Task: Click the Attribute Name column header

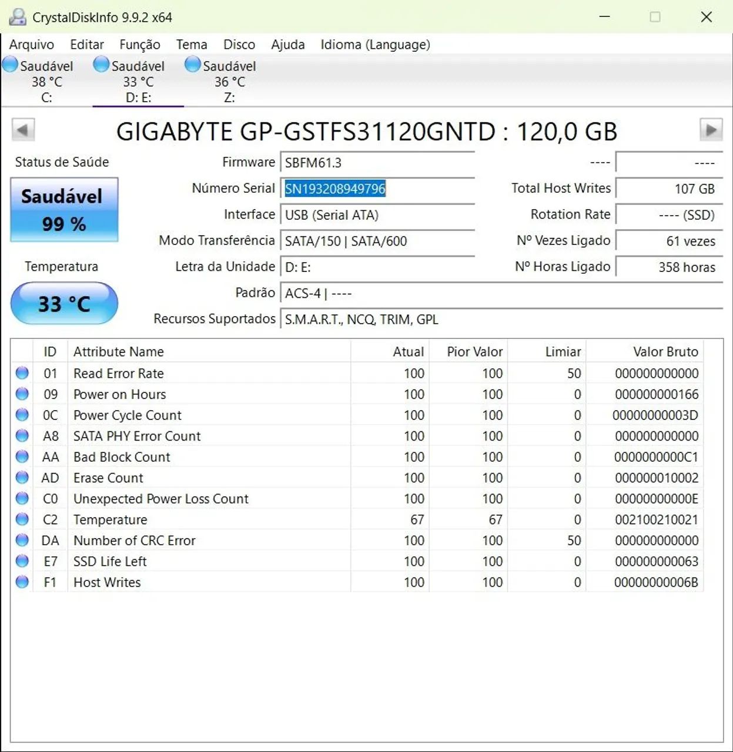Action: click(209, 351)
